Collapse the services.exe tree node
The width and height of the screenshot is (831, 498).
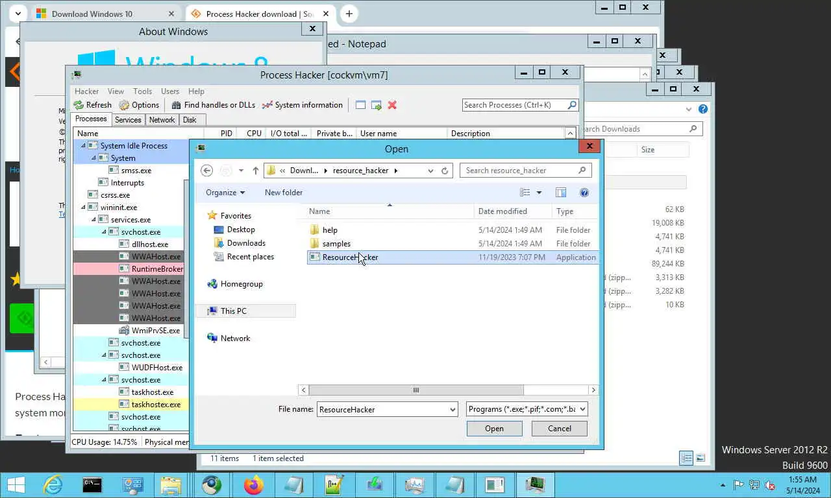pyautogui.click(x=93, y=220)
